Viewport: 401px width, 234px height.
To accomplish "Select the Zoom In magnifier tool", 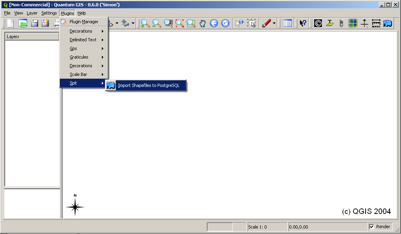I will 145,23.
